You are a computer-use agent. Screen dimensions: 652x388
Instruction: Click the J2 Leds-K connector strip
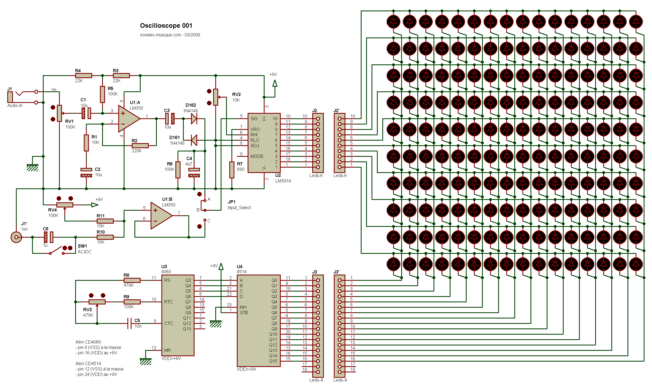[x=318, y=143]
